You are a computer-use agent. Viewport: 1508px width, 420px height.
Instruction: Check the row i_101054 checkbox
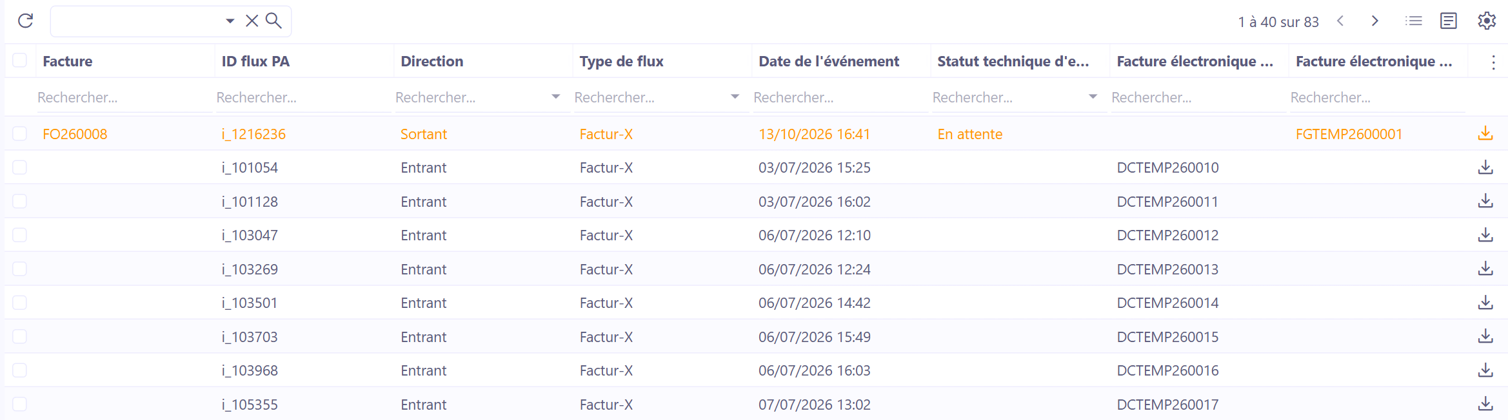[20, 167]
